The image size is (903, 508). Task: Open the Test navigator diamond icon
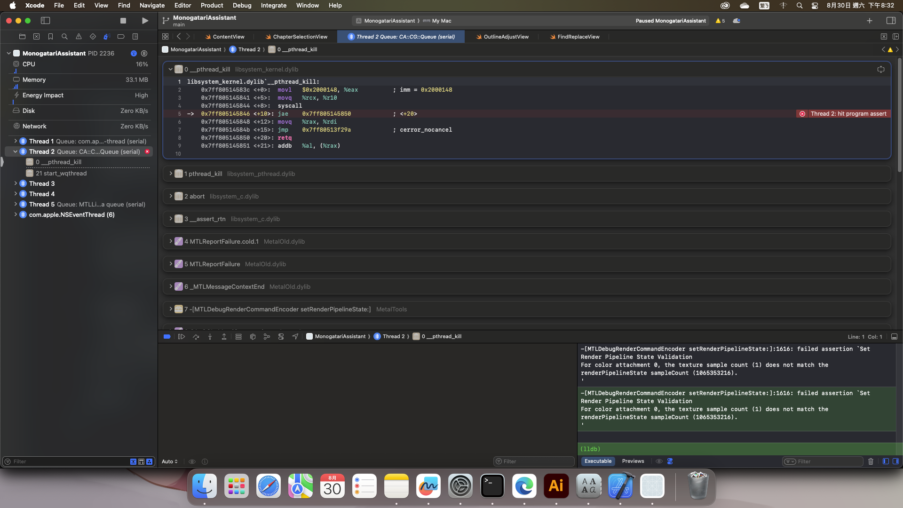(x=93, y=36)
